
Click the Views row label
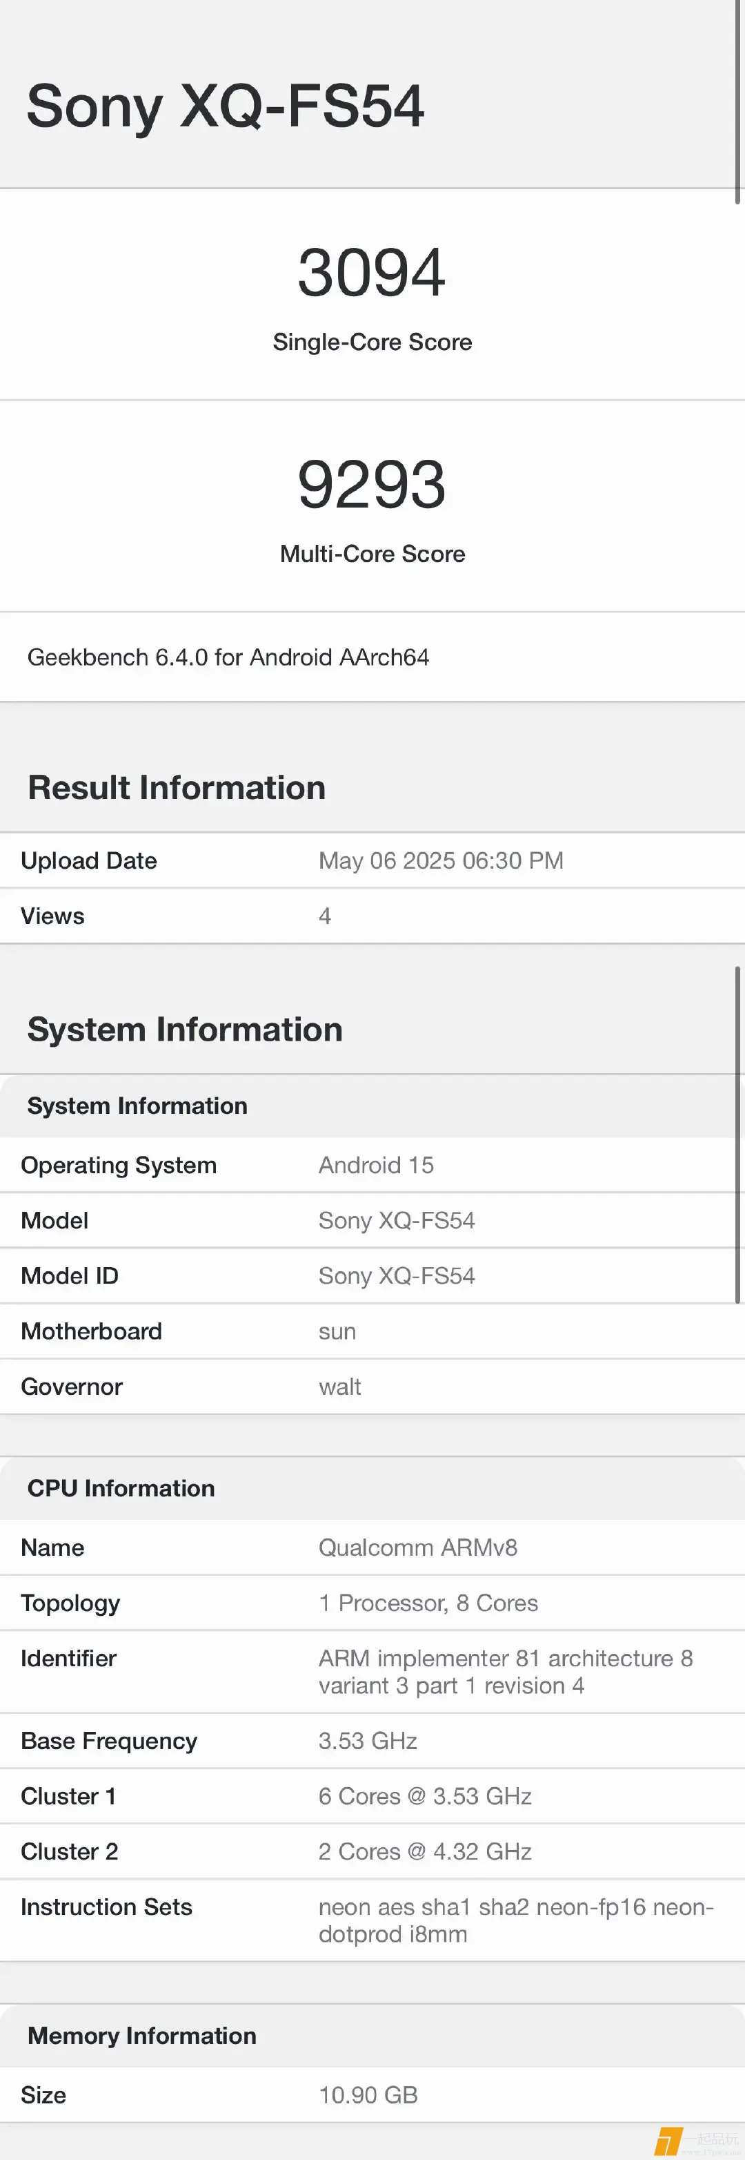[52, 916]
